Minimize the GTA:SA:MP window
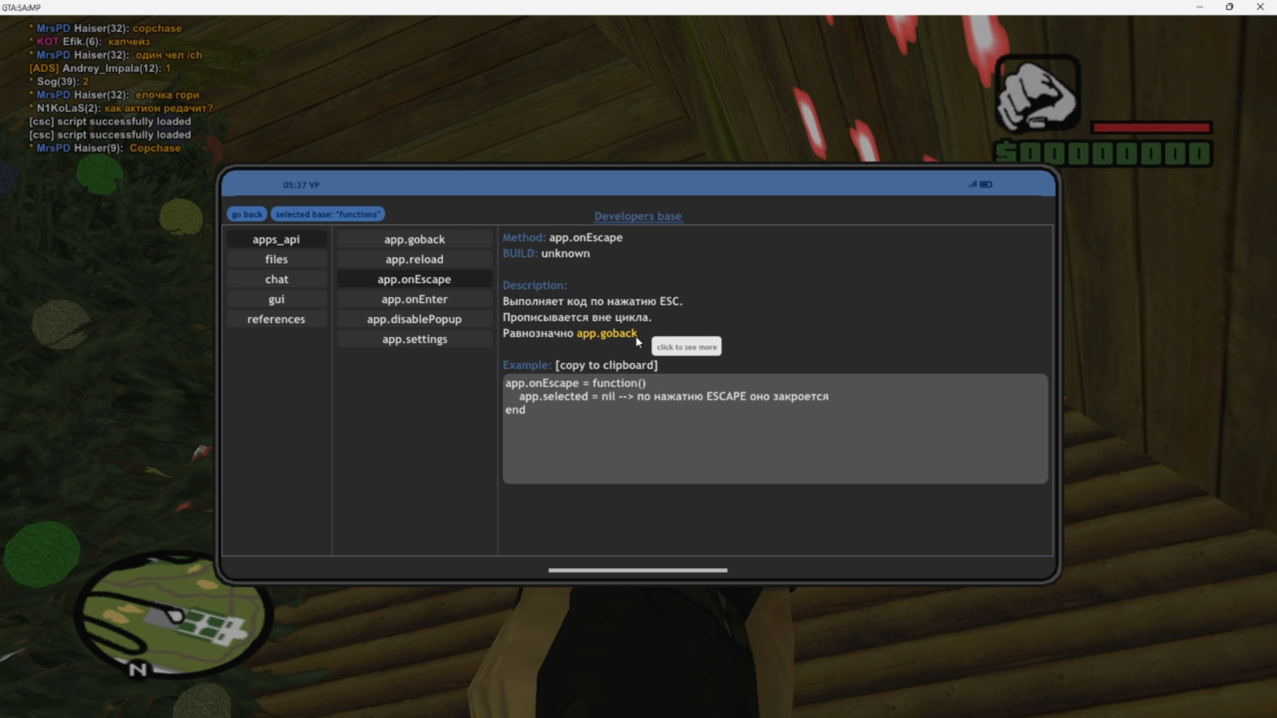Image resolution: width=1277 pixels, height=718 pixels. pyautogui.click(x=1200, y=7)
